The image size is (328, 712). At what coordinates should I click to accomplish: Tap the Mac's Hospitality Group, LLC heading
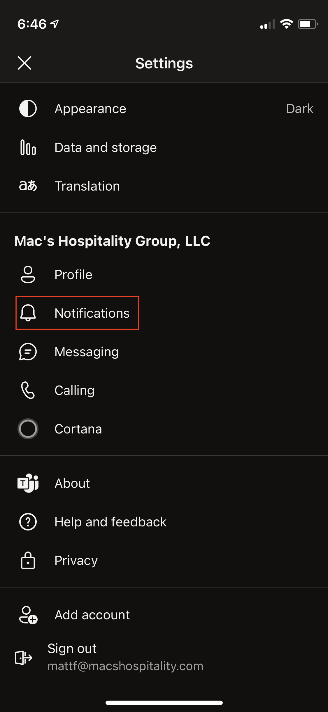[x=112, y=241]
